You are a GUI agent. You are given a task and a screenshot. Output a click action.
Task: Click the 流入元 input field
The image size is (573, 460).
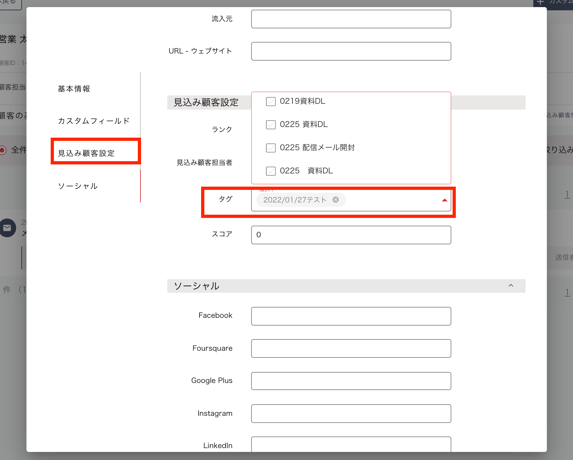351,19
